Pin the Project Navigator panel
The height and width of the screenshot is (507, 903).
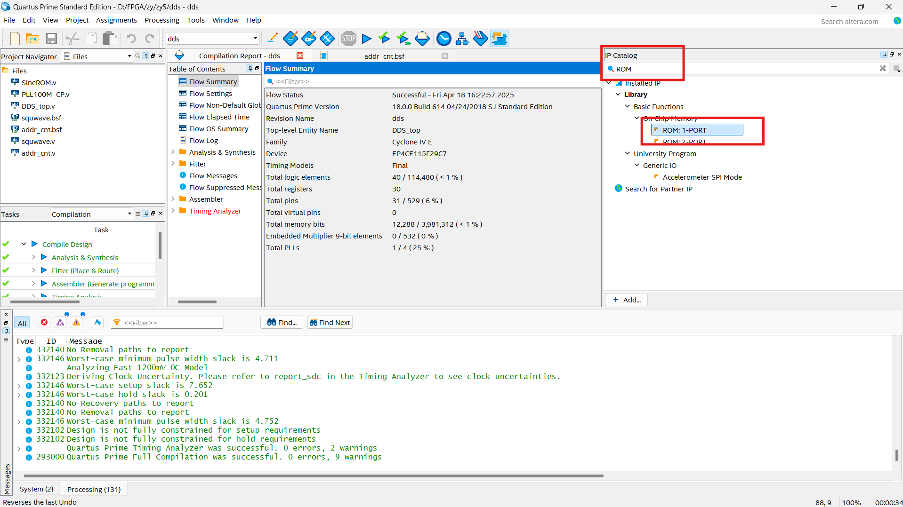click(x=146, y=56)
